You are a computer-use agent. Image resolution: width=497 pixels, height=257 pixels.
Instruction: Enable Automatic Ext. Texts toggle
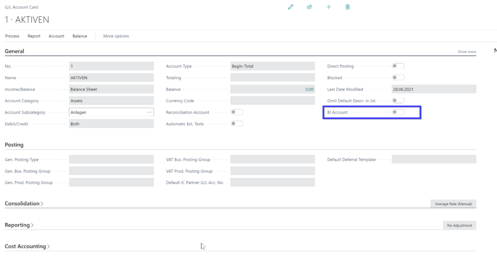[237, 124]
